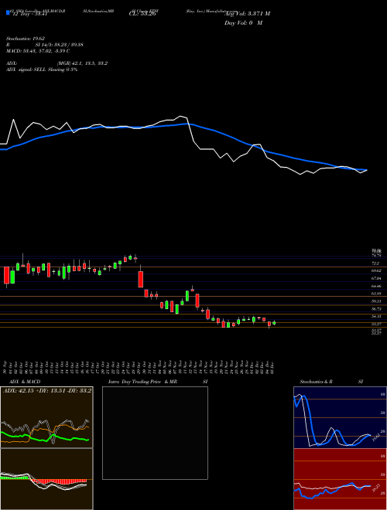This screenshot has width=387, height=510.
Task: Click the 'MACD: 58.48, 57.02, -3.59 C' line
Action: pyautogui.click(x=38, y=51)
